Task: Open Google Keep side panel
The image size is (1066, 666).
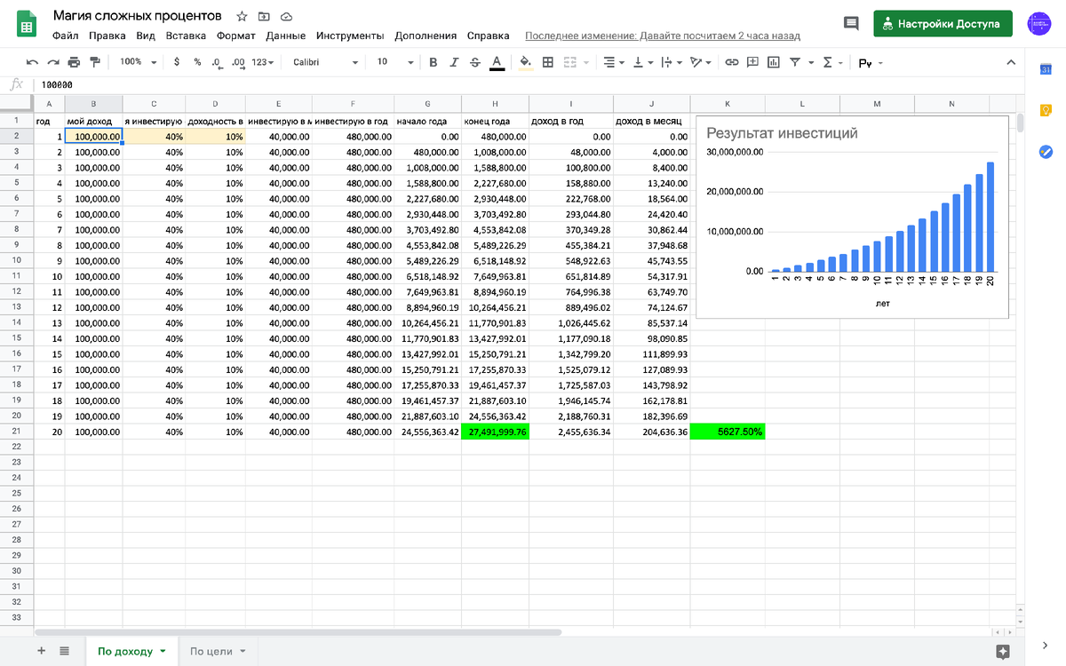Action: [x=1046, y=111]
